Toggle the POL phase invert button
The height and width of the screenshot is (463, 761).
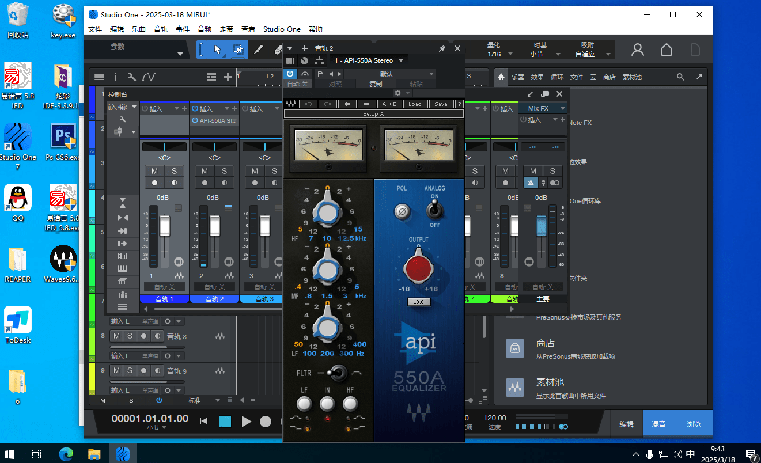402,211
